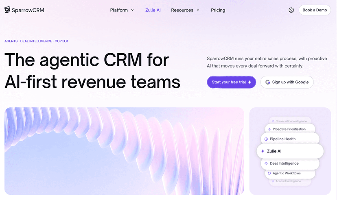Click the DEAL INTELLIGENCE tagline text
Screen dimensions: 337x200
(x=36, y=41)
